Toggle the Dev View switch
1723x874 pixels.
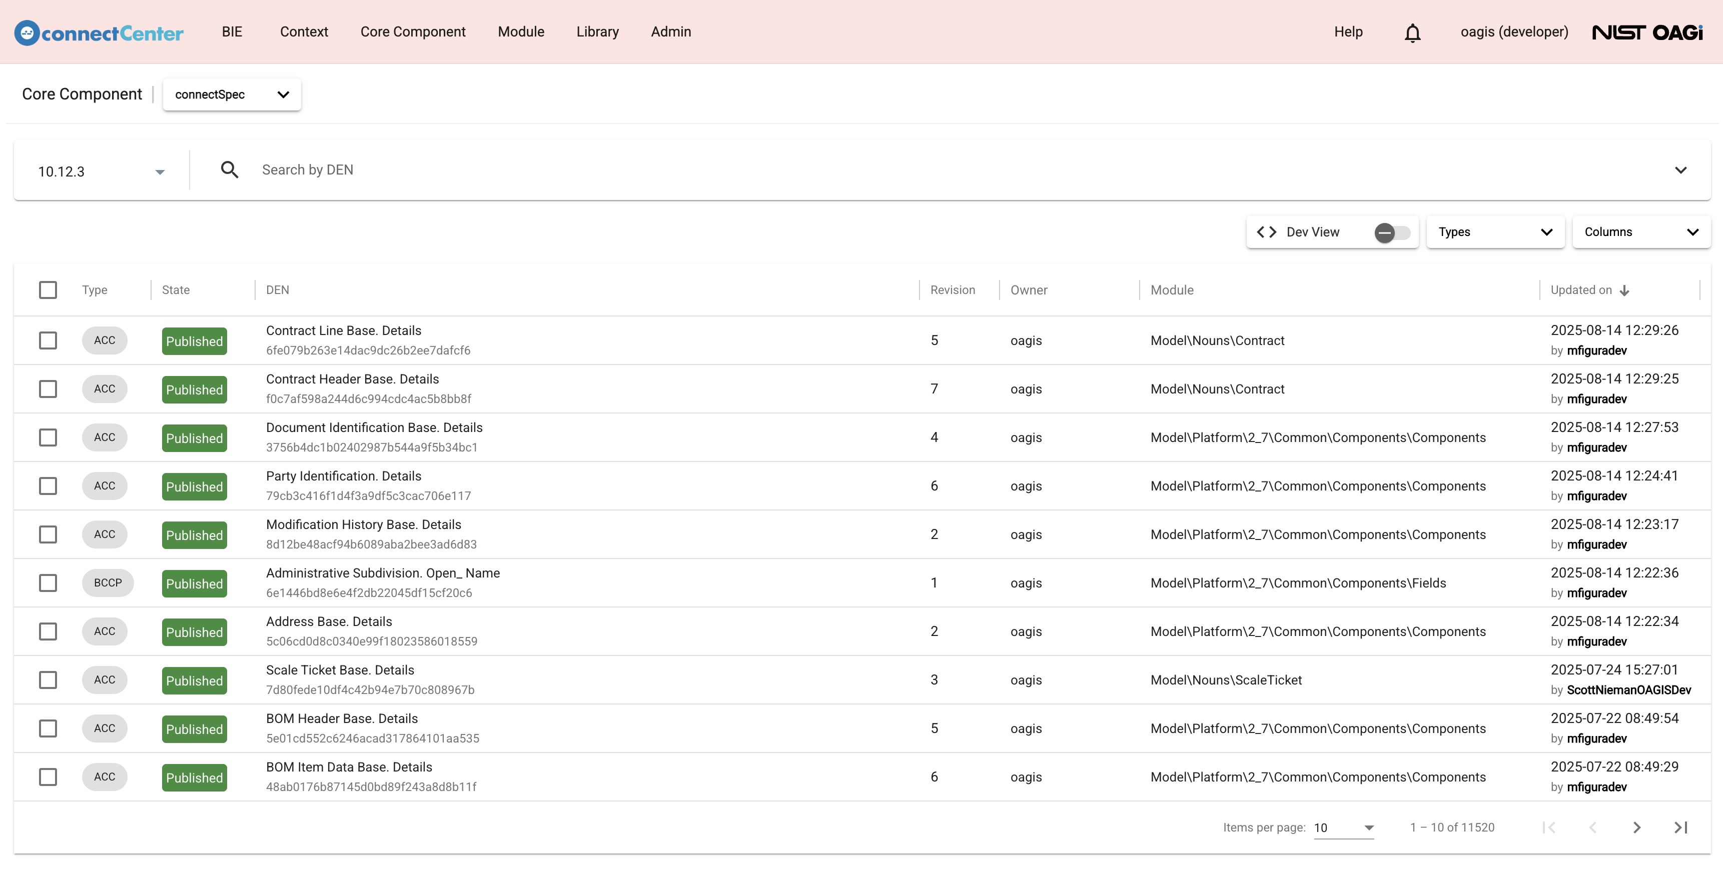pyautogui.click(x=1392, y=232)
